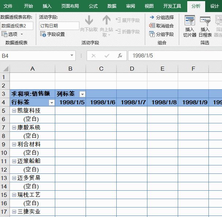Viewport: 222px width, 217px height.
Task: Collapse the 三捷实业 row group
Action: (14, 212)
